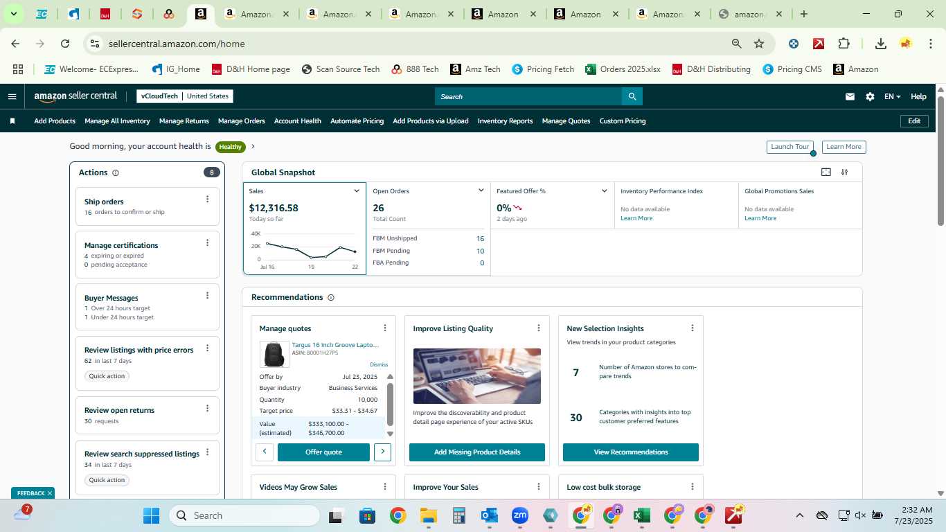The height and width of the screenshot is (532, 946).
Task: Click the Learn More button near Launch Tour
Action: point(844,147)
